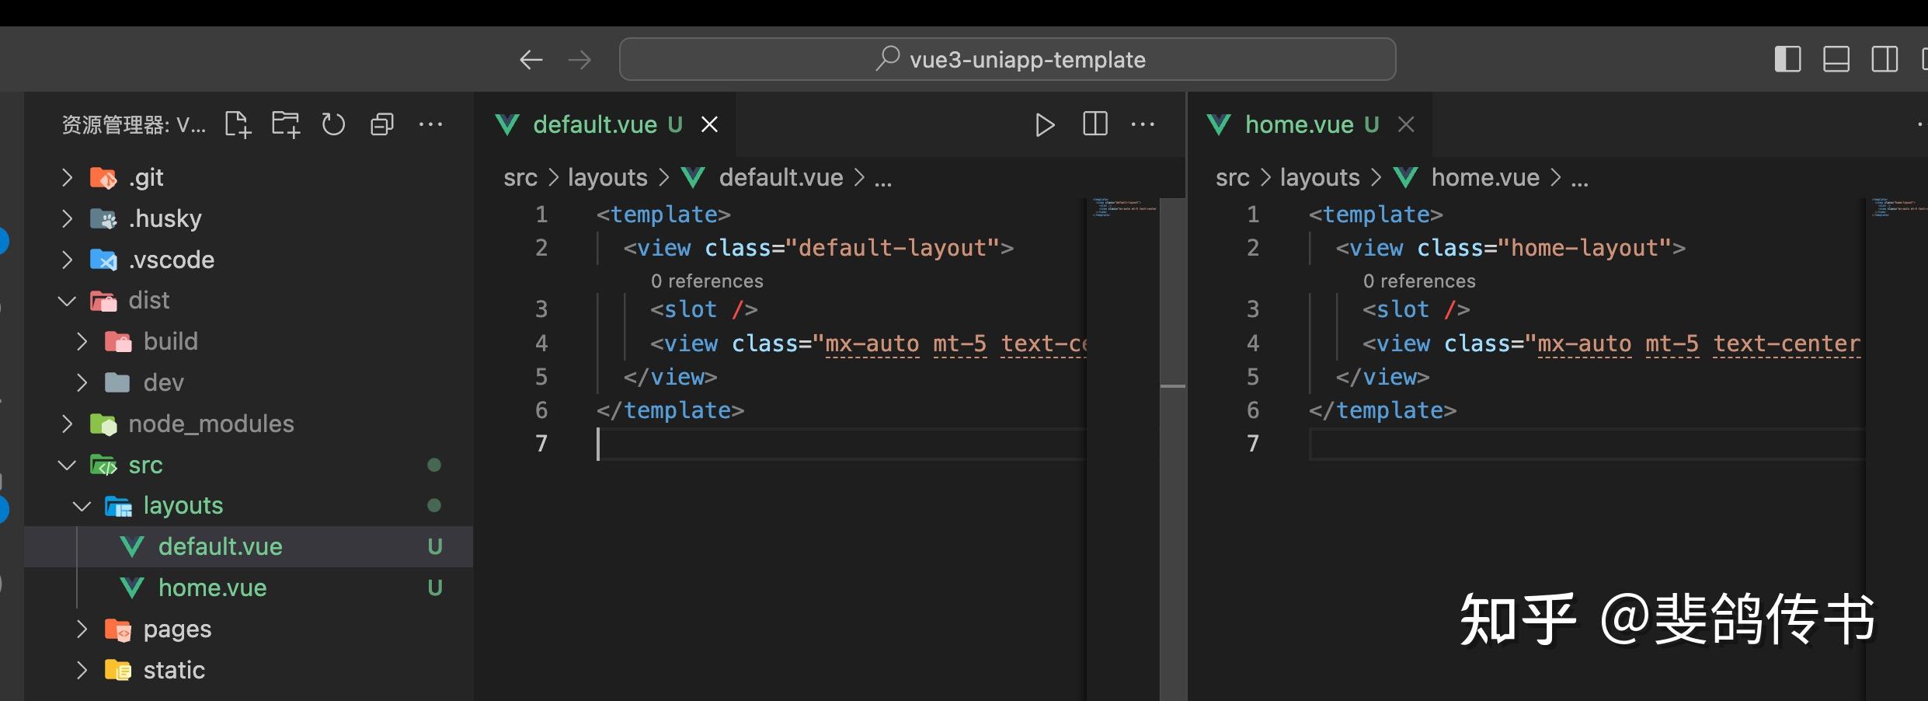The height and width of the screenshot is (701, 1928).
Task: Toggle the primary side bar layout
Action: pos(1787,60)
